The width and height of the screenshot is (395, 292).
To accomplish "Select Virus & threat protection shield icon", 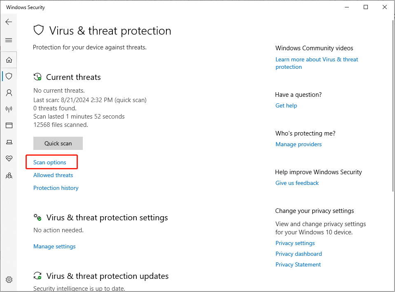I will pos(9,76).
